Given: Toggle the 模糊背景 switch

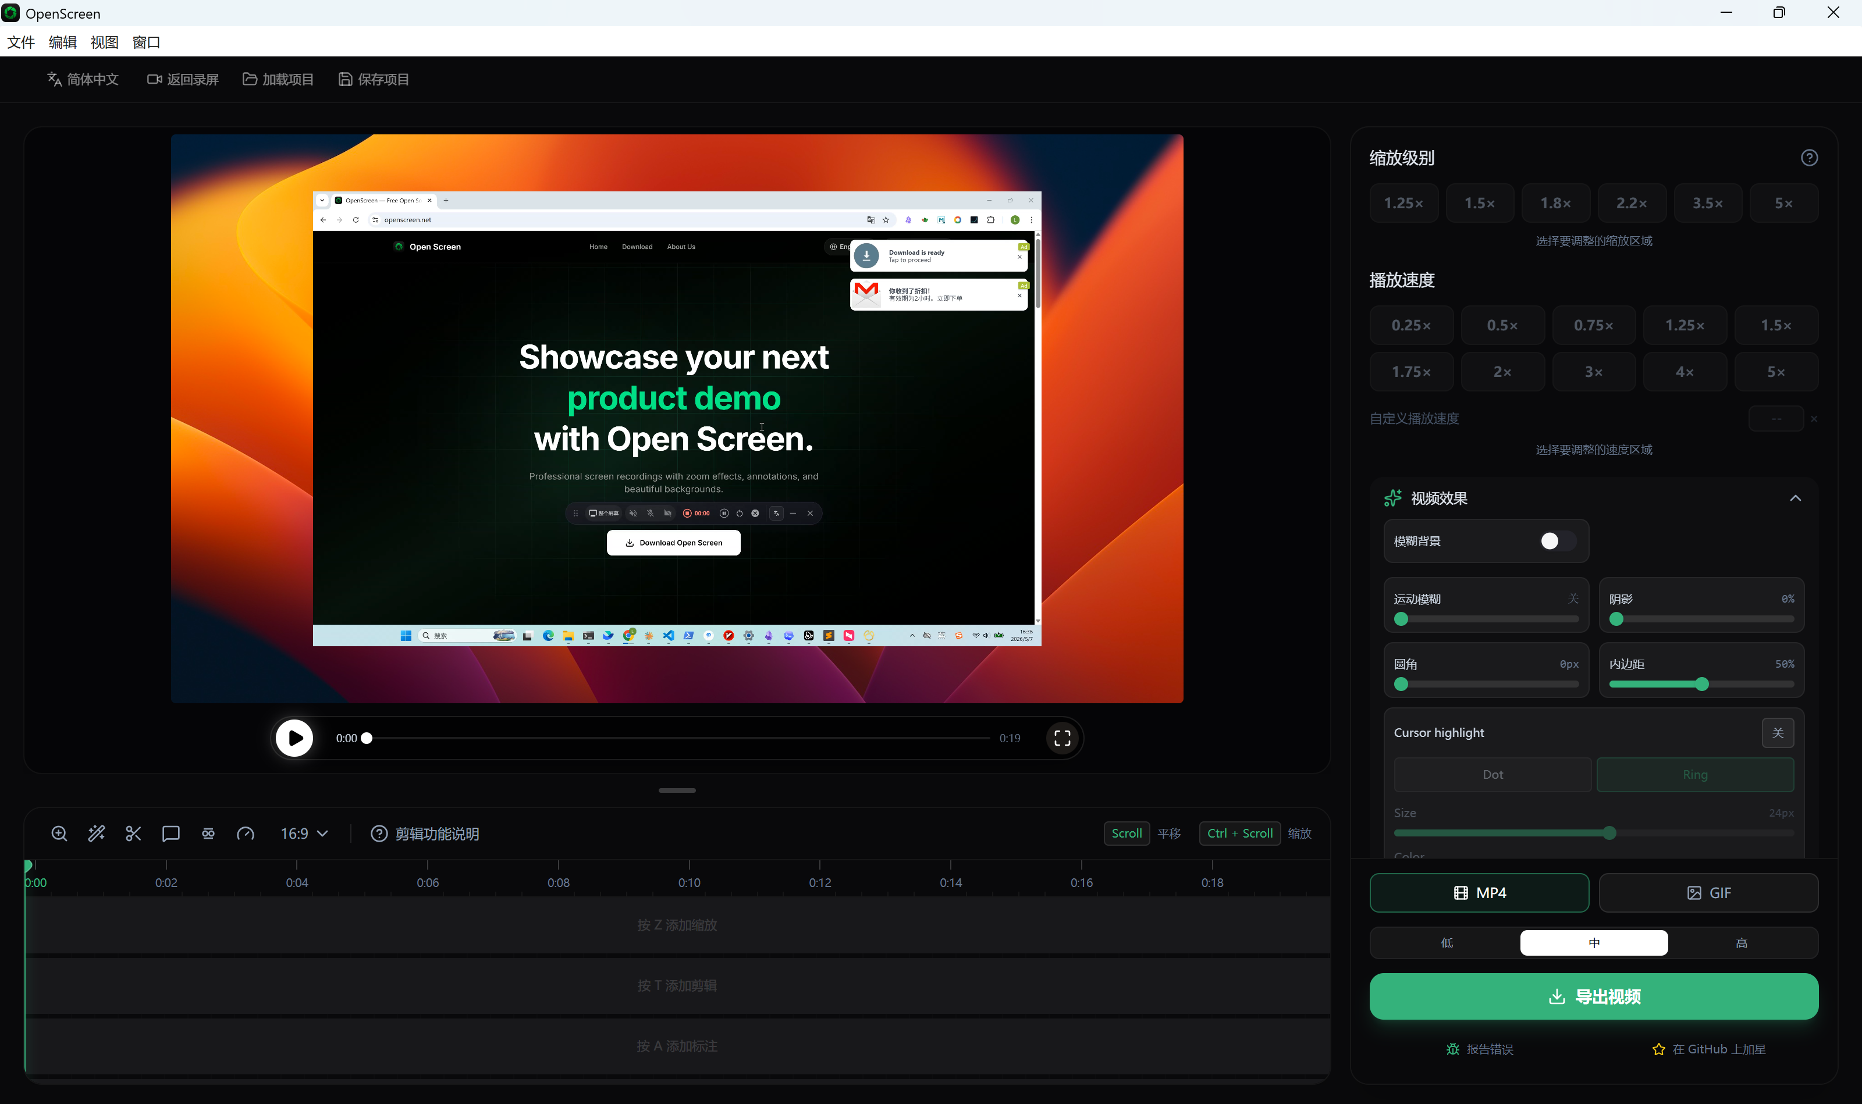Looking at the screenshot, I should 1558,541.
